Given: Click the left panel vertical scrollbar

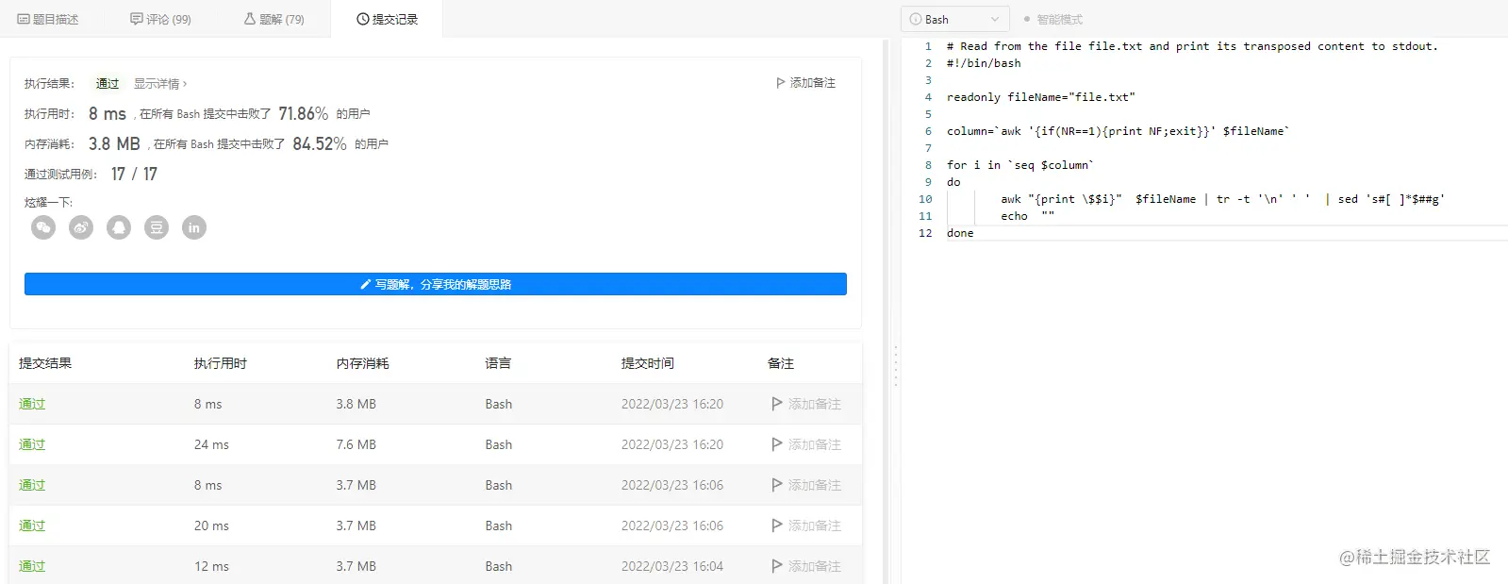Looking at the screenshot, I should (x=886, y=310).
